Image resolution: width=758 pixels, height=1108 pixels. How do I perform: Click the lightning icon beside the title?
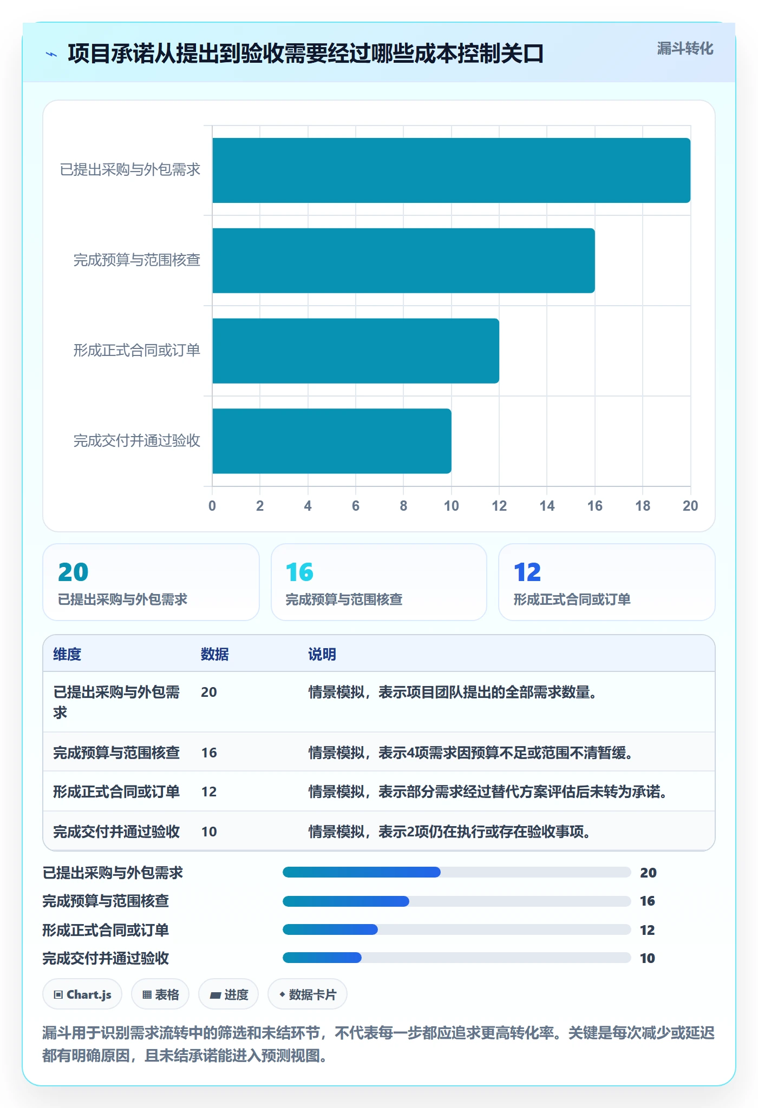click(51, 54)
